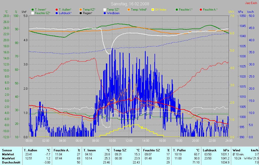Viewport: 259px width, 165px height.
Task: Click the 1031.1 minimum Luftdruck value
Action: [225, 154]
